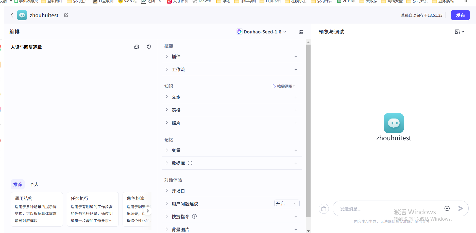Go back using the left arrow icon

(x=12, y=15)
